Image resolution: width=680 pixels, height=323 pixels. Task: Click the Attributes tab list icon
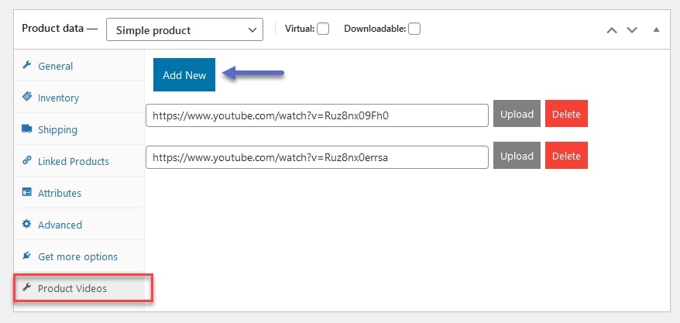[x=27, y=192]
